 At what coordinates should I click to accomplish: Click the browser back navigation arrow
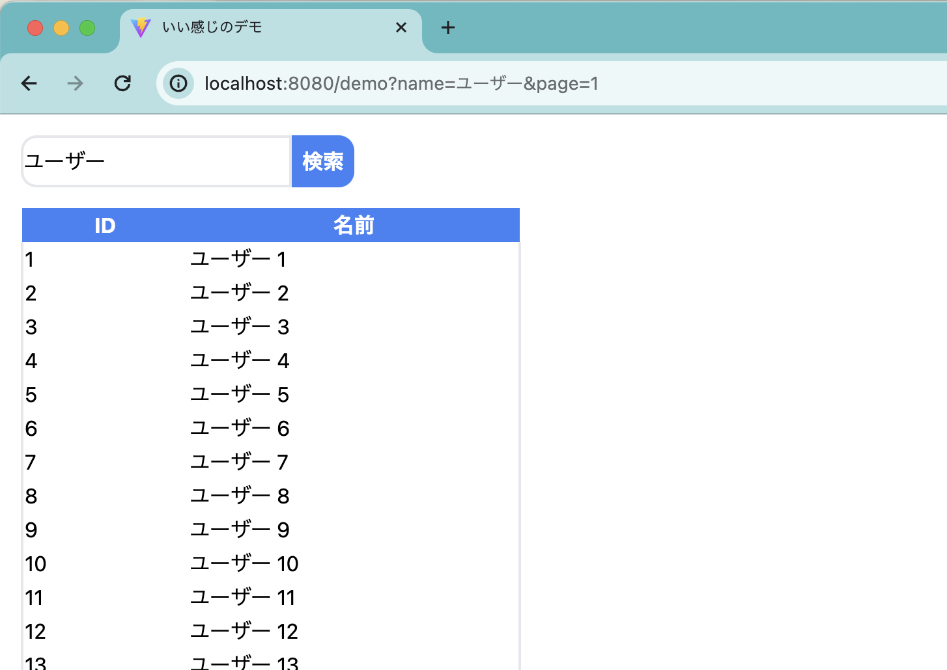[x=29, y=83]
